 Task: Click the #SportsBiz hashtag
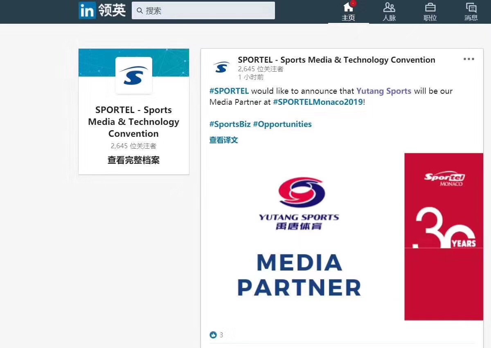click(x=230, y=124)
